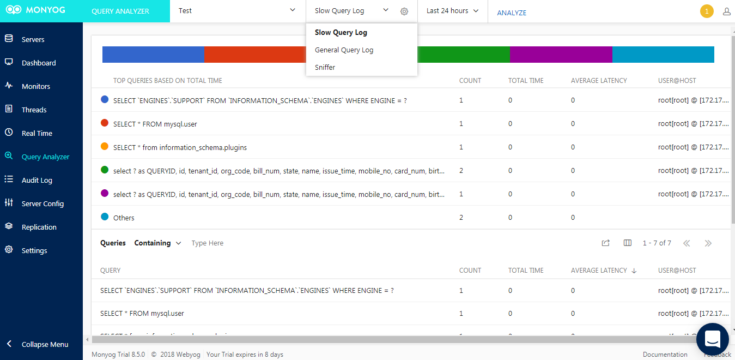The image size is (735, 360).
Task: Sort queries table by TOTAL TIME
Action: 526,270
